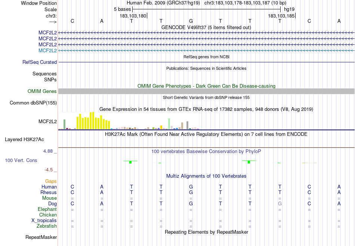Screen dimensions: 355x246
Task: Click the SNPs track label
Action: [x=50, y=80]
